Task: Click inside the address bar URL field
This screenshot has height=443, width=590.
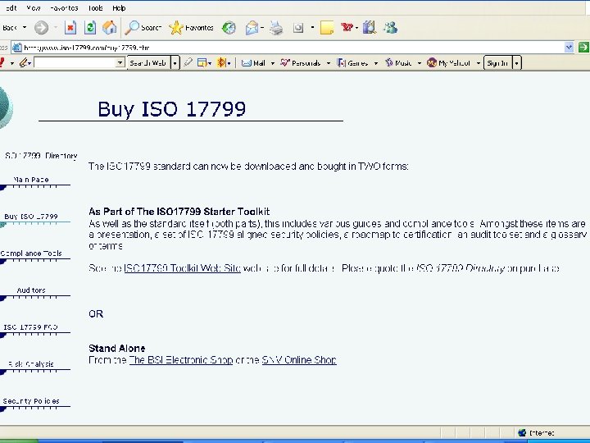Action: (x=293, y=48)
